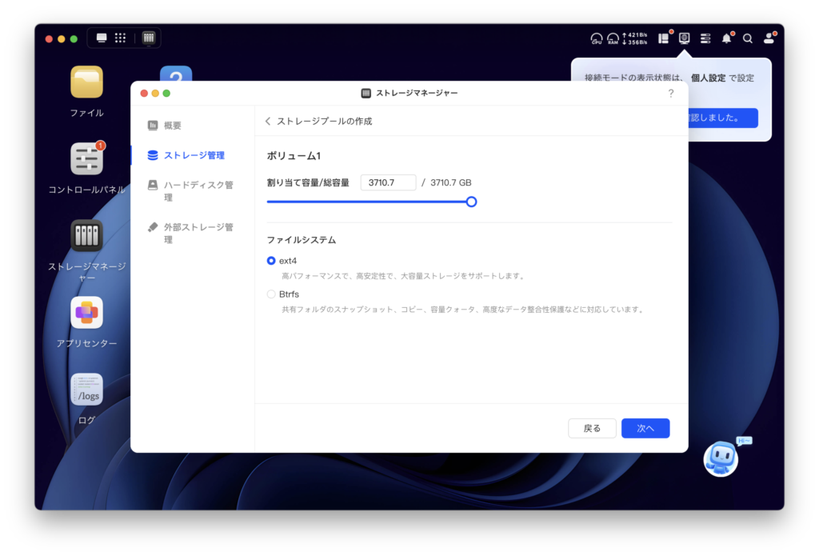Open the アプリセンター desktop icon
The width and height of the screenshot is (819, 556).
click(86, 313)
